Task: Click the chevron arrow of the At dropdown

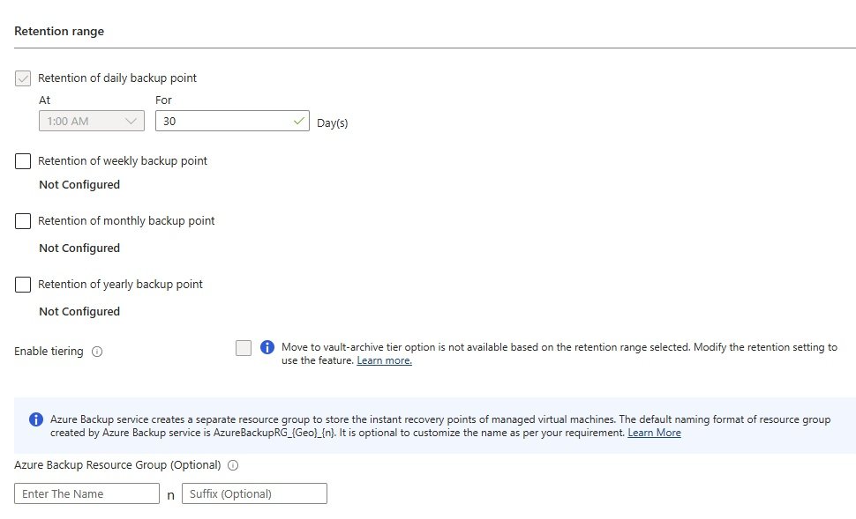Action: coord(131,121)
